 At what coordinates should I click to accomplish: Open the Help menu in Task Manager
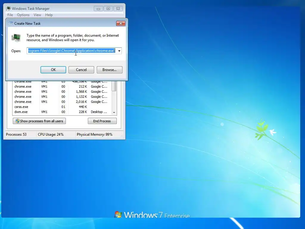click(x=49, y=15)
